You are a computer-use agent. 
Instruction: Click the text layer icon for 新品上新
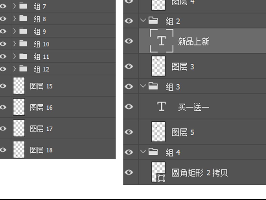click(162, 41)
